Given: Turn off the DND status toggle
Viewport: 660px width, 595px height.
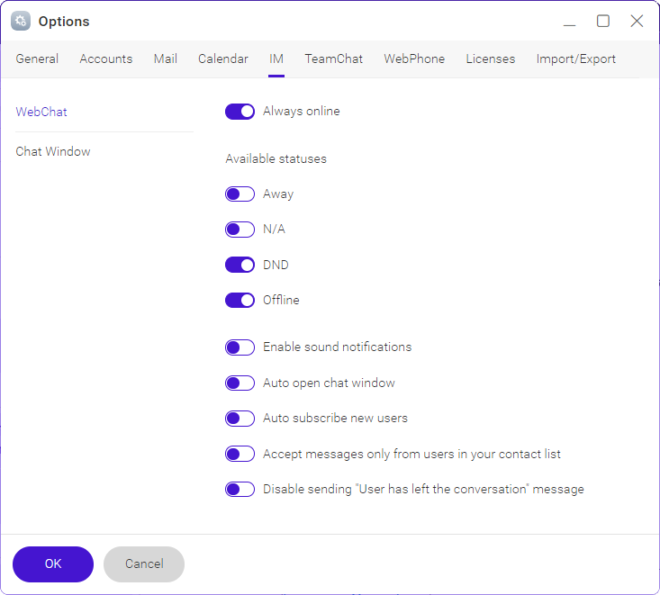Looking at the screenshot, I should point(240,266).
